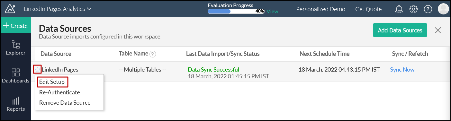Open the Reports sidebar icon
This screenshot has width=451, height=121.
15,104
